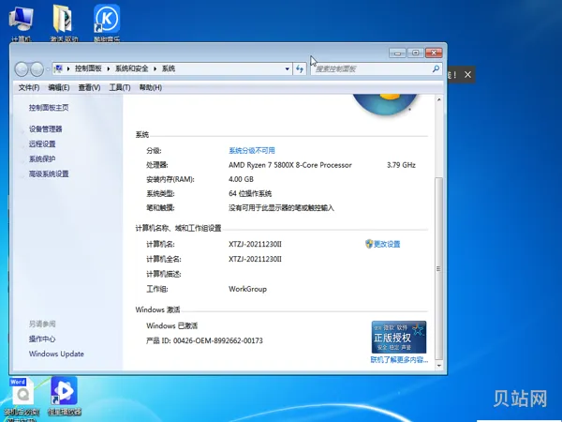Click the Back navigation arrow
Image resolution: width=562 pixels, height=422 pixels.
click(22, 68)
